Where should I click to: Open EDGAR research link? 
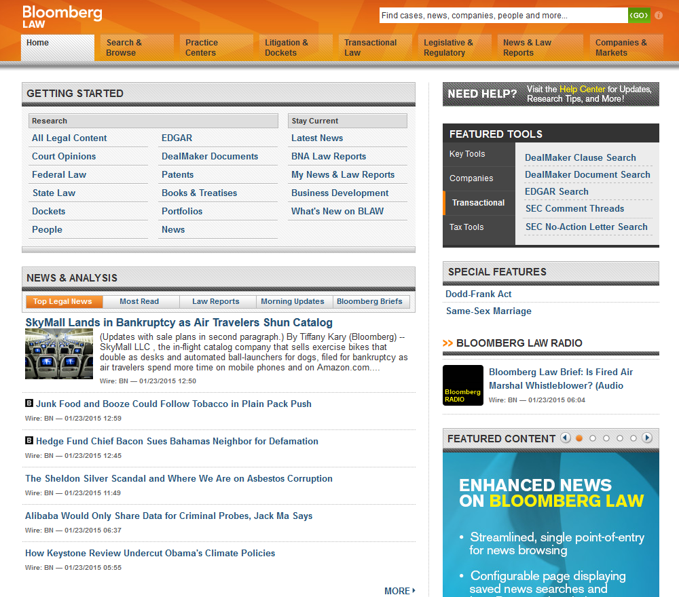click(177, 138)
